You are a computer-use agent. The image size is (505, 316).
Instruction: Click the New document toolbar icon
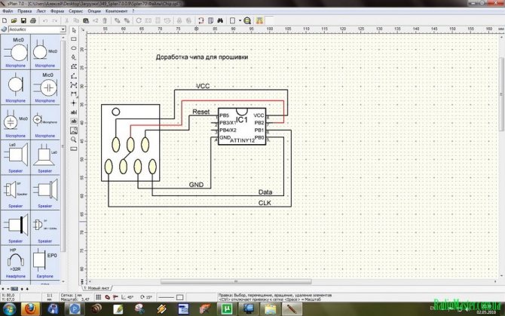[4, 20]
